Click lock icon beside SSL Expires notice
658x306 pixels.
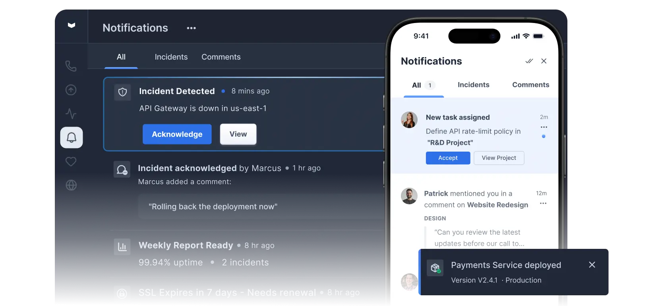122,293
